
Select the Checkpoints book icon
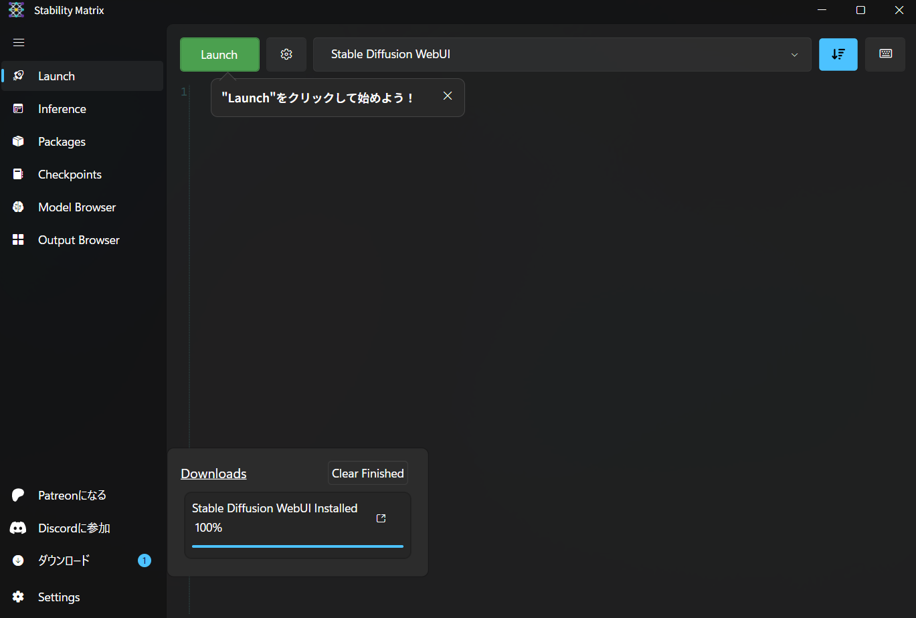[18, 175]
